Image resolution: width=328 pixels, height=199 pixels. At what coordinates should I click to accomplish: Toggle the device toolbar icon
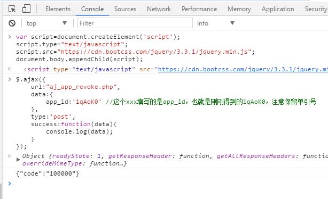coord(26,9)
